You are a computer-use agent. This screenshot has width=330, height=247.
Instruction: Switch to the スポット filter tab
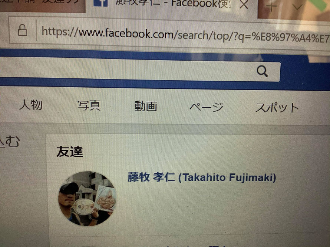(x=277, y=108)
